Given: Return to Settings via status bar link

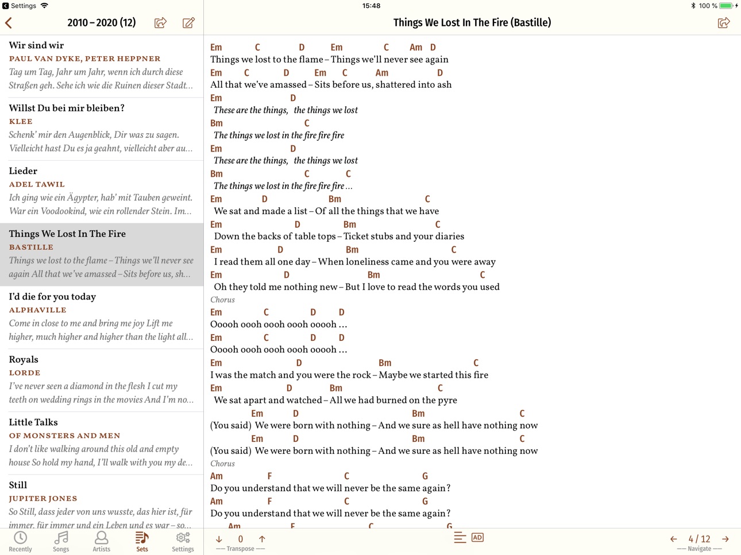Looking at the screenshot, I should (x=20, y=6).
